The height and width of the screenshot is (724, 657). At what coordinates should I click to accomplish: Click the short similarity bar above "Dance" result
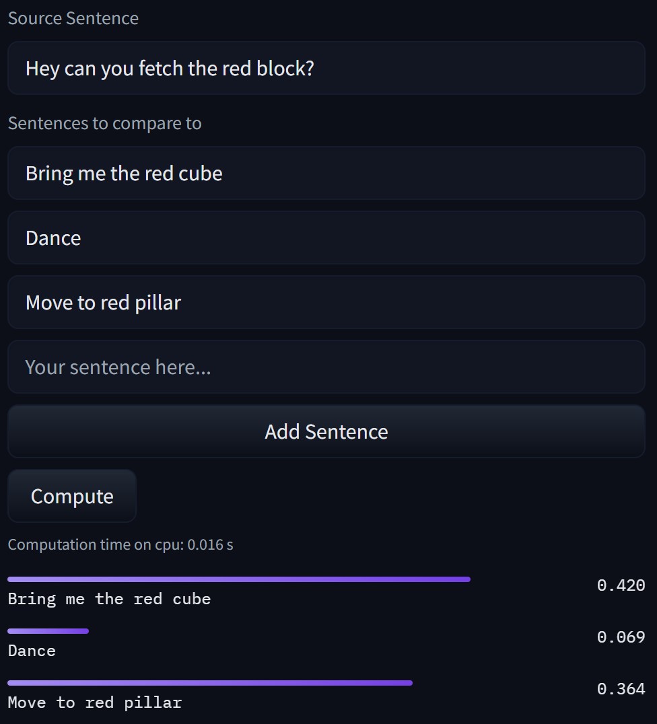48,631
